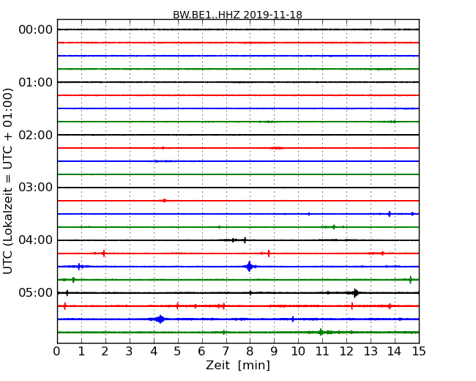
Task: Click x-axis tick label 15
Action: click(x=419, y=351)
